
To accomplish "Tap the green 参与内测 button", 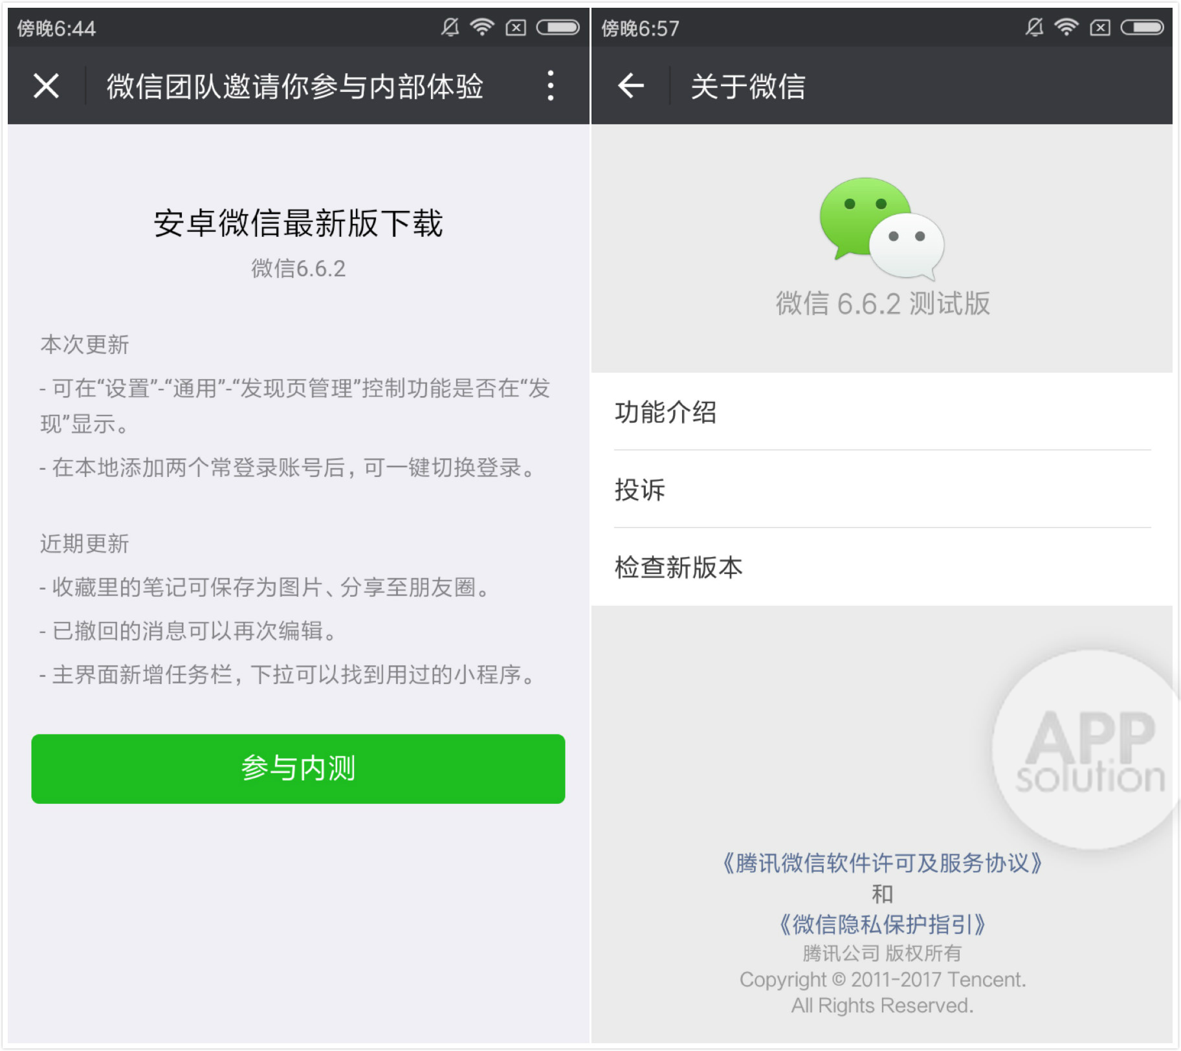I will [x=296, y=769].
